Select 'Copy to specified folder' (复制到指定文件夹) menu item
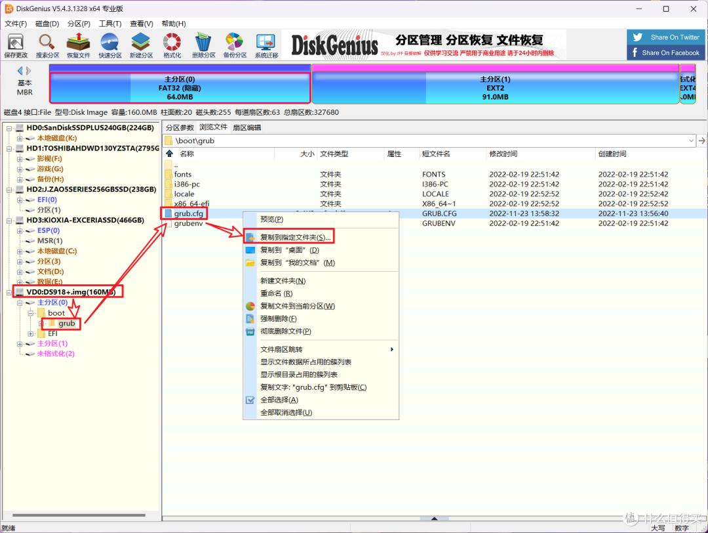The height and width of the screenshot is (533, 708). (296, 236)
